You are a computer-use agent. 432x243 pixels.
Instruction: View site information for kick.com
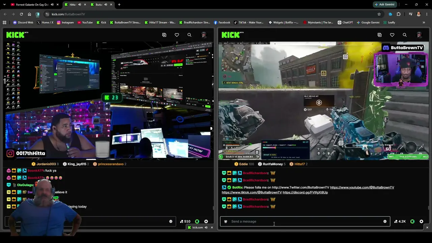click(47, 14)
